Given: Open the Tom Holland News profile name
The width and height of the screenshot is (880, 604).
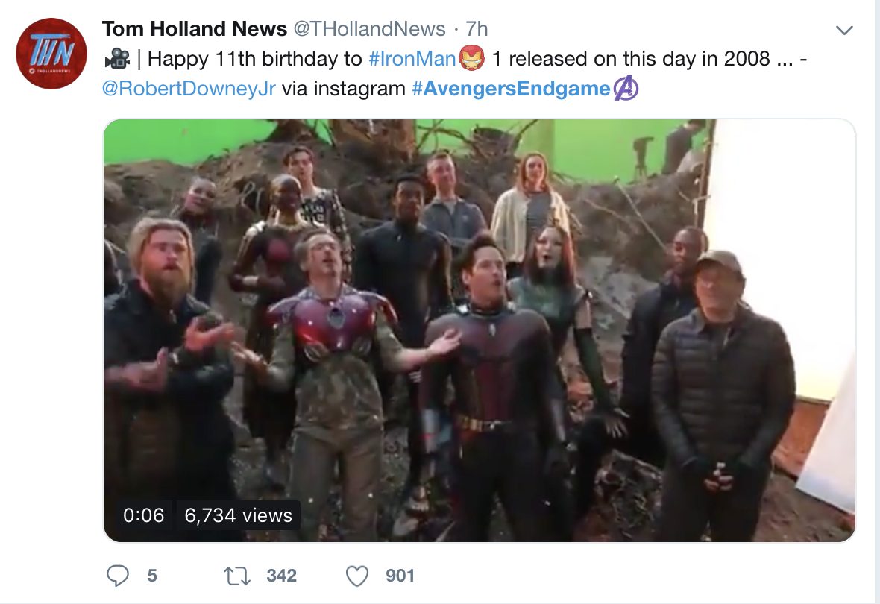Looking at the screenshot, I should point(194,29).
